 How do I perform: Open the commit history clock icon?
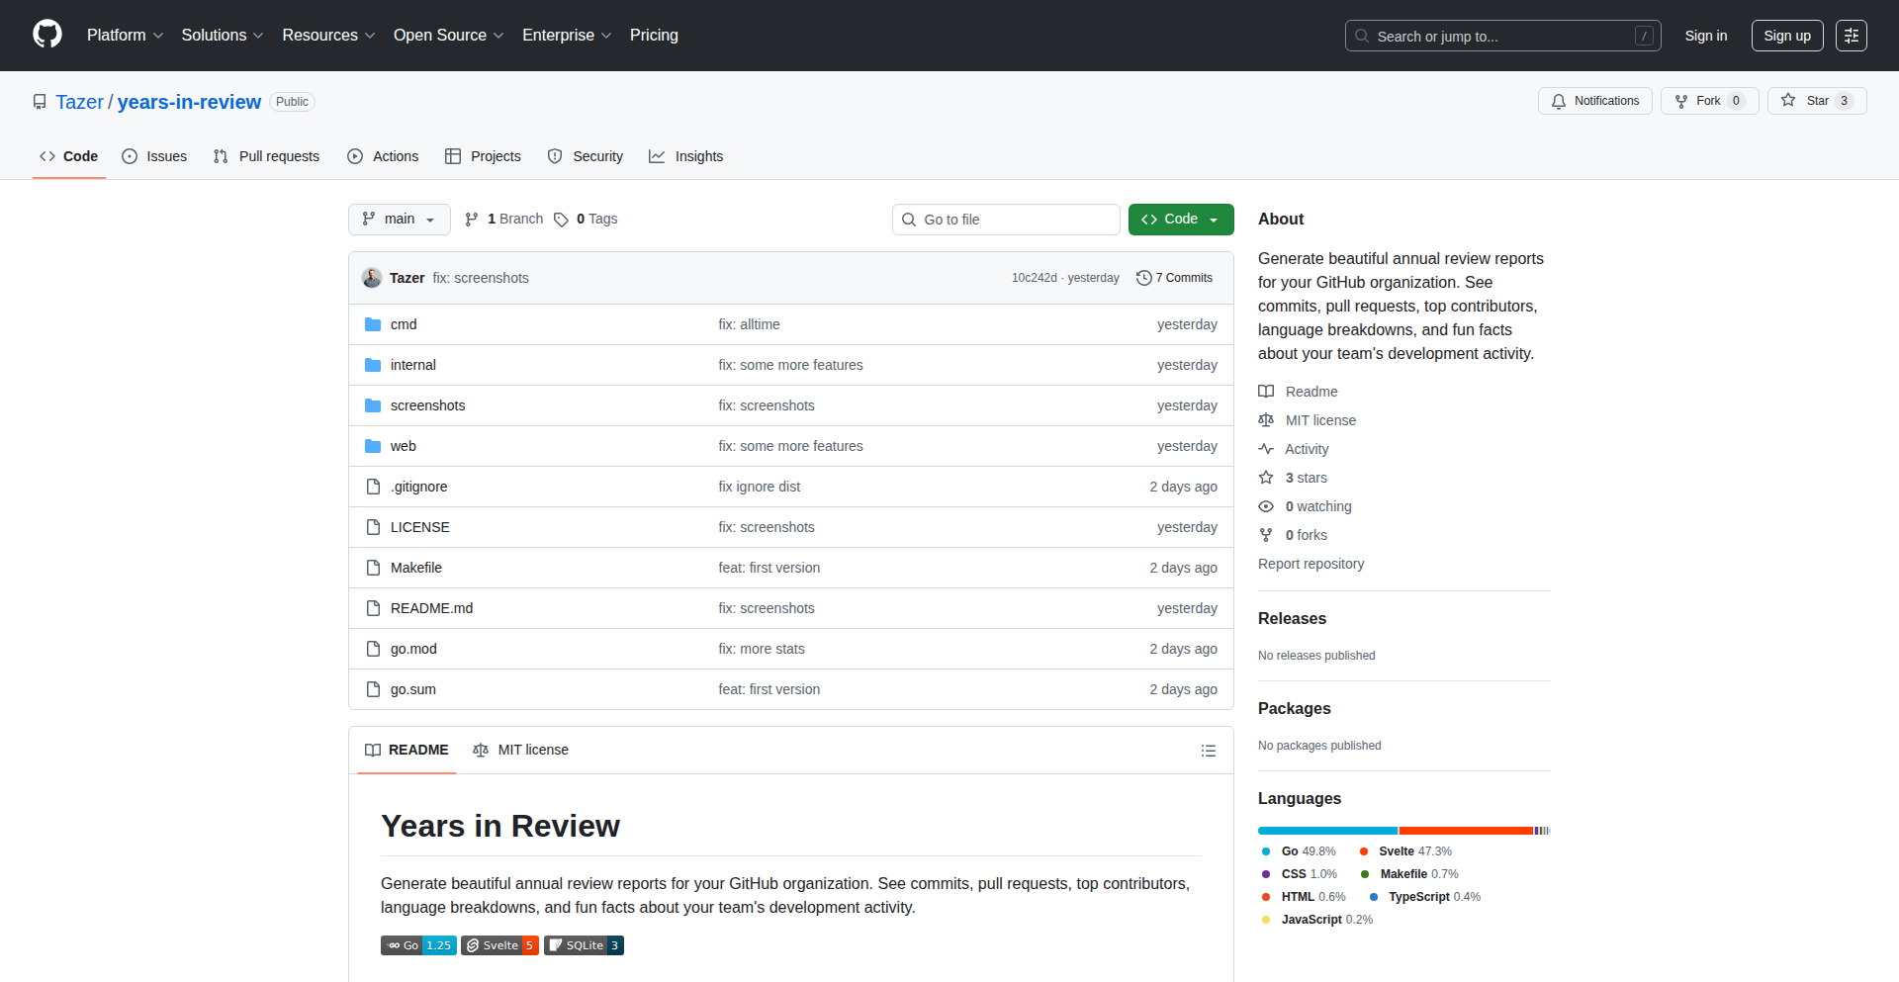[x=1144, y=278]
